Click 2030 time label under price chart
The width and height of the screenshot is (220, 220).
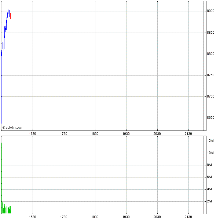click(157, 134)
